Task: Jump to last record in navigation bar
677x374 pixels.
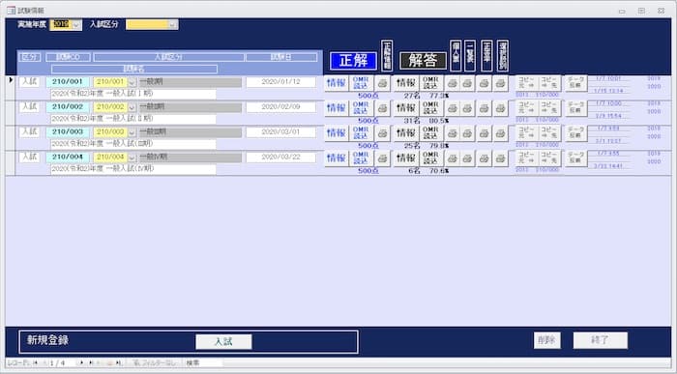Action: 91,363
